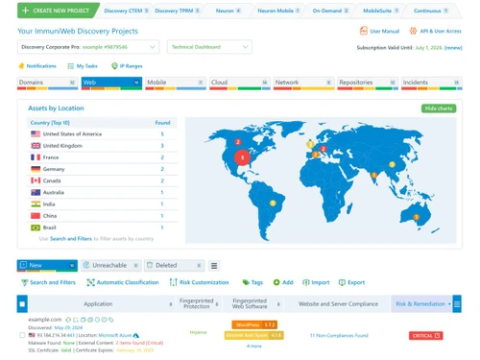Sort by Fingerprinted Protection column arrows
The width and height of the screenshot is (480, 360).
tap(217, 304)
